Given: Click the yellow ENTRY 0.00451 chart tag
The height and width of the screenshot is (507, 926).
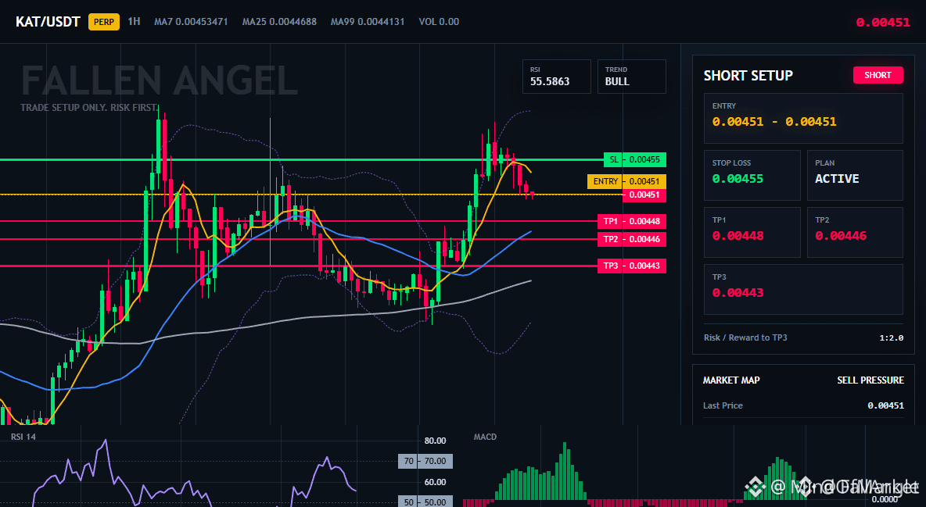Looking at the screenshot, I should pos(626,181).
